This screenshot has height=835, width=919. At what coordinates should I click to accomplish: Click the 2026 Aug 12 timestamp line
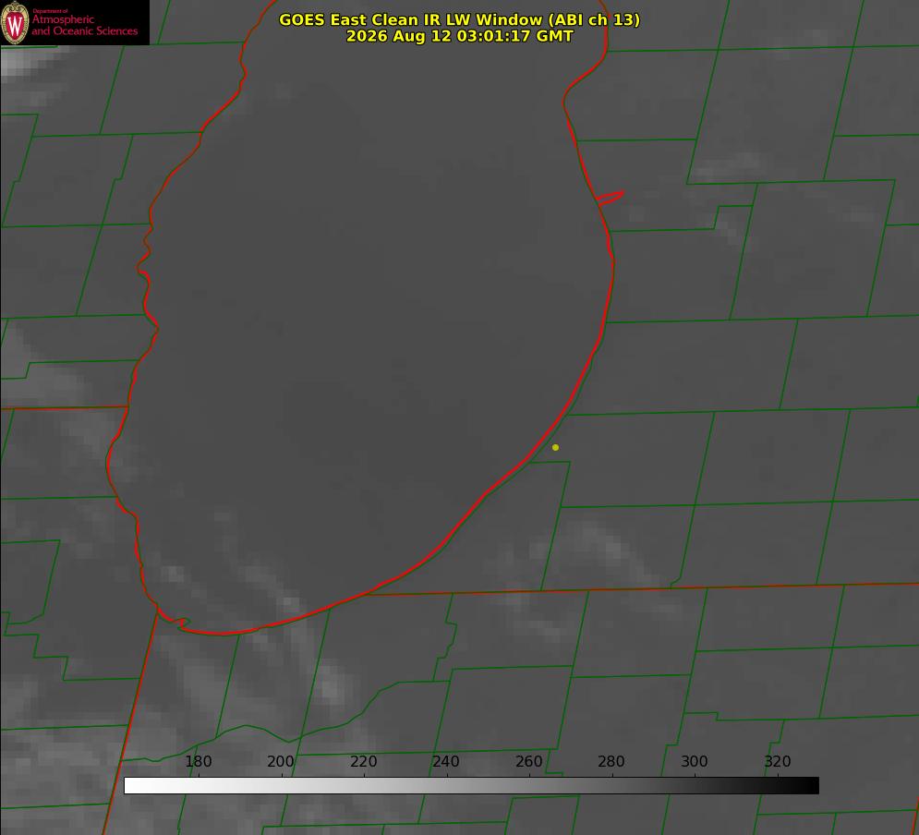point(460,36)
